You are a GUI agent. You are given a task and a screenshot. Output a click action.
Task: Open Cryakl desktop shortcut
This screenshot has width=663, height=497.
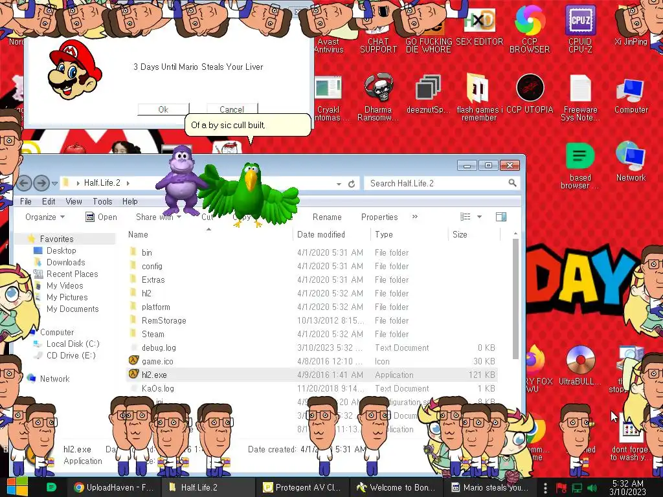pyautogui.click(x=330, y=97)
